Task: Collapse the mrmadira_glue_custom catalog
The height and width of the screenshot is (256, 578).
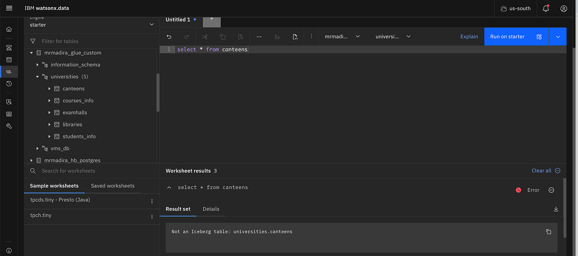Action: tap(31, 53)
